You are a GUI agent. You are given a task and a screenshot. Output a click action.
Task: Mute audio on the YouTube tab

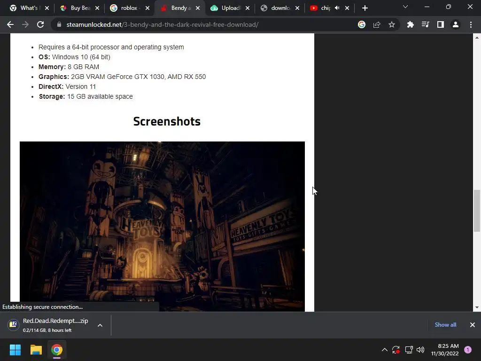[337, 8]
